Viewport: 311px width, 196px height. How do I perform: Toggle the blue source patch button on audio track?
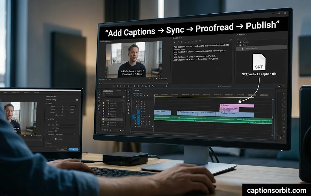[133, 117]
